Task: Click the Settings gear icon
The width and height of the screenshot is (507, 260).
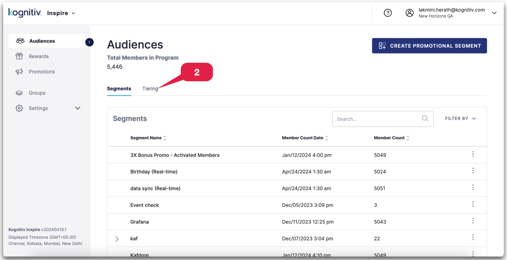Action: pos(19,108)
